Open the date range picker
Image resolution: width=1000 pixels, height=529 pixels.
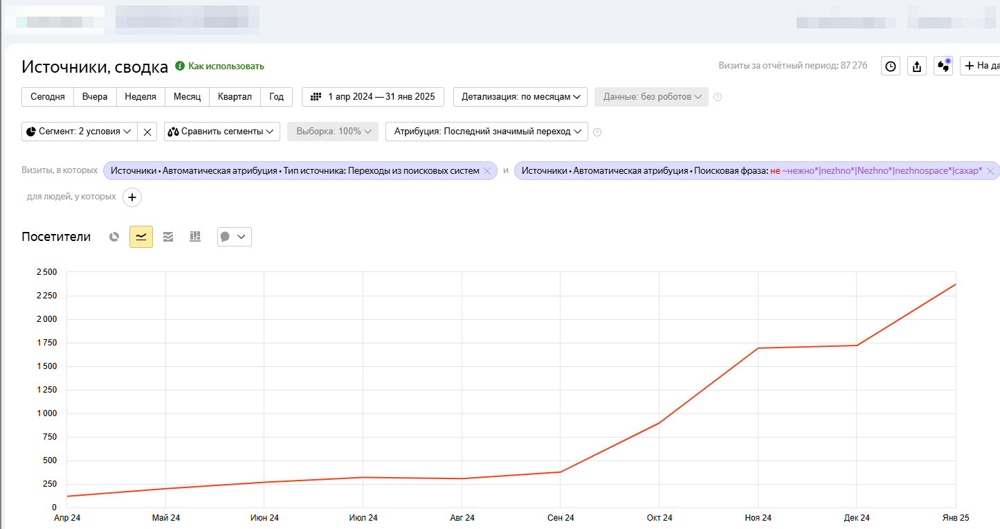pos(373,97)
